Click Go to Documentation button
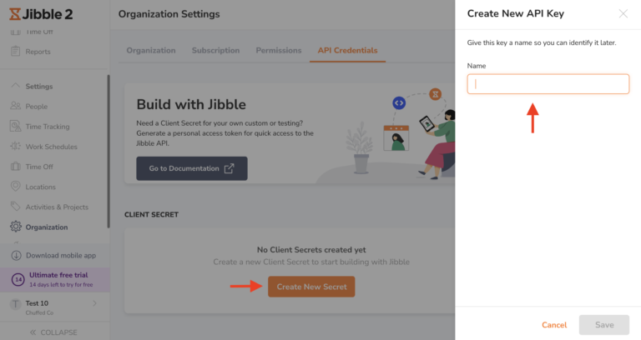The width and height of the screenshot is (641, 340). click(192, 168)
